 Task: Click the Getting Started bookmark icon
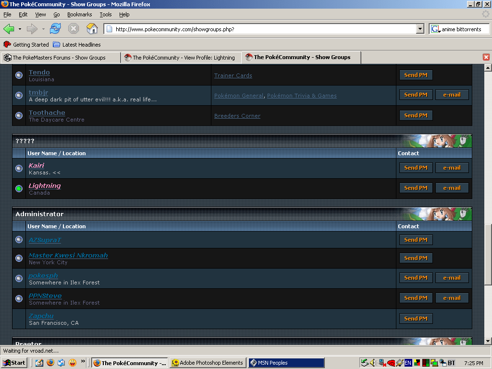pos(7,45)
